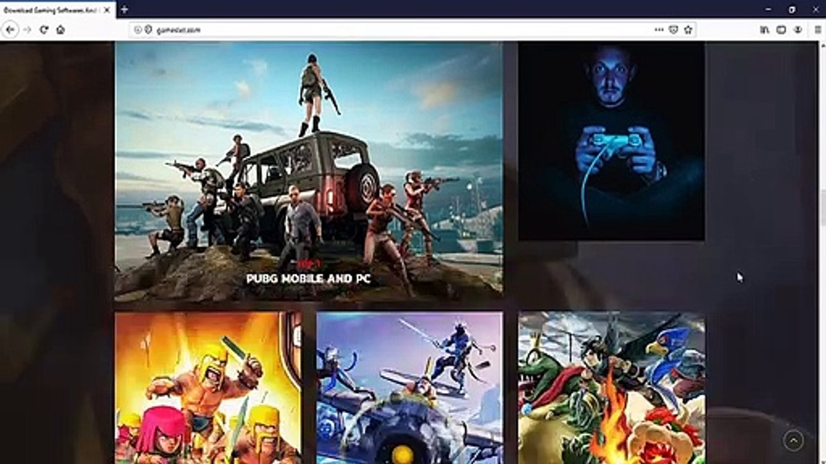This screenshot has height=464, width=826.
Task: Open the Clash of Clans thumbnail
Action: (x=208, y=388)
